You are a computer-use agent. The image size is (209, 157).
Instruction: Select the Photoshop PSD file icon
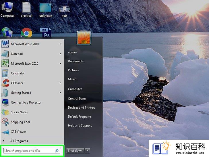pos(45,32)
